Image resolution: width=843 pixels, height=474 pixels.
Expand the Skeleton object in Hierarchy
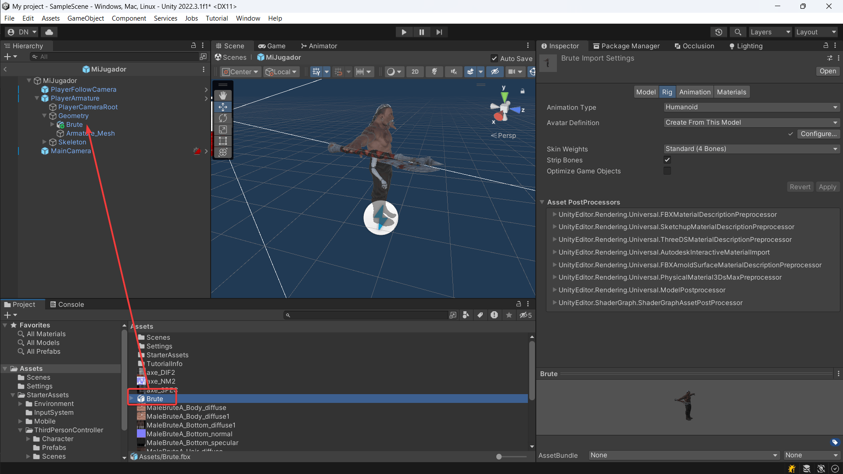[44, 142]
